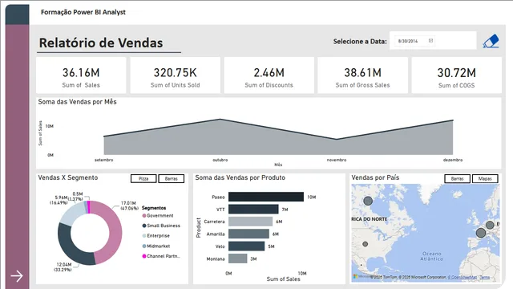Click the Amarilla product bar
The image size is (513, 289).
pyautogui.click(x=248, y=234)
